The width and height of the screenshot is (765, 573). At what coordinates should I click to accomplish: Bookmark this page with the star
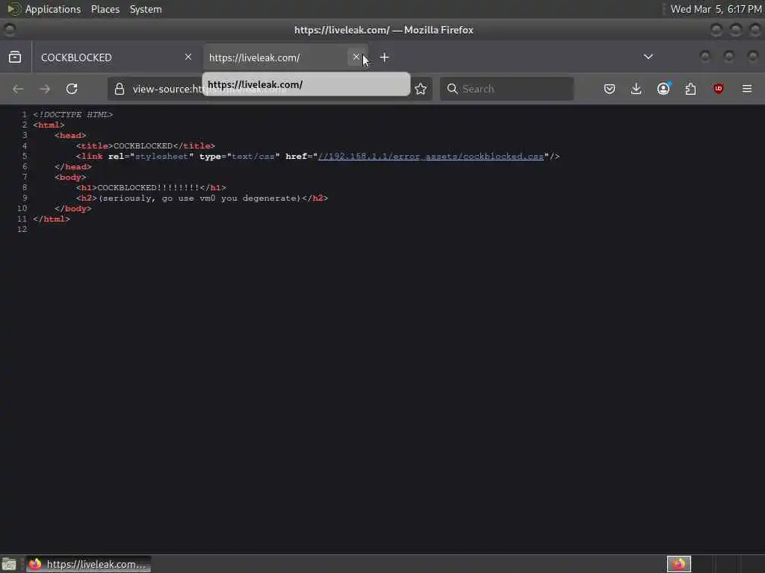pos(421,90)
